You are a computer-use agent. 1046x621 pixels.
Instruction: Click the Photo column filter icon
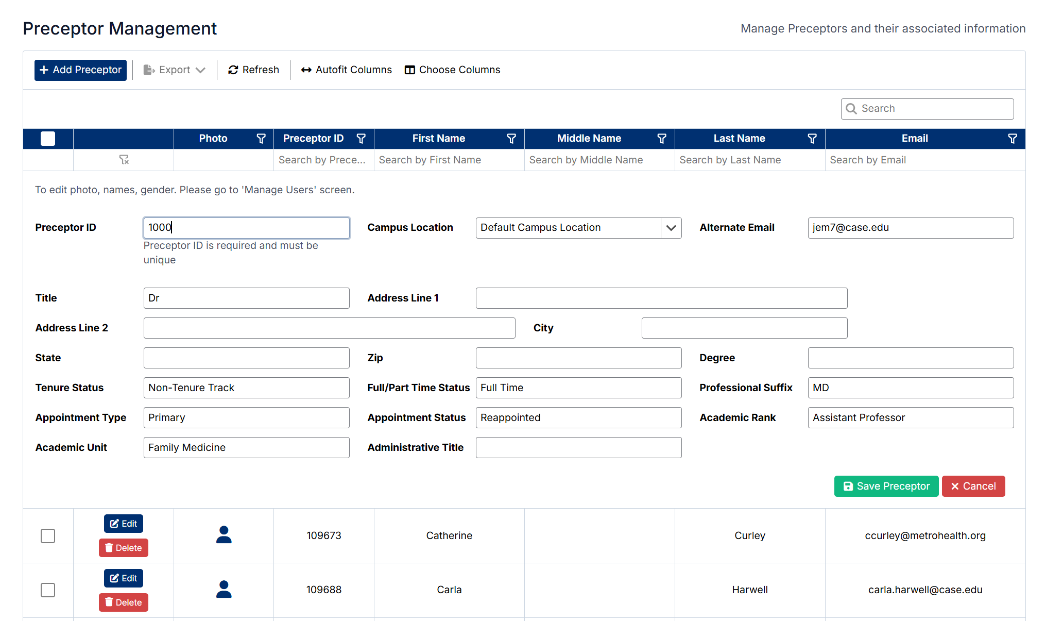261,139
